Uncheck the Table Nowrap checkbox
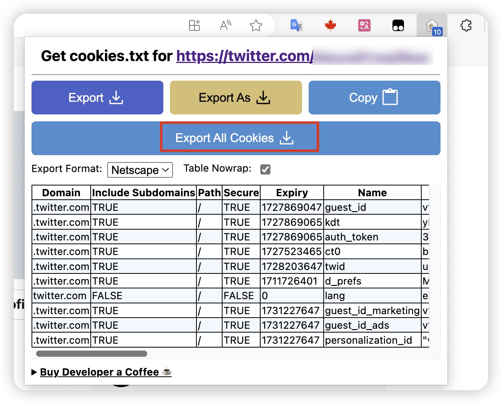This screenshot has height=404, width=502. pos(265,169)
